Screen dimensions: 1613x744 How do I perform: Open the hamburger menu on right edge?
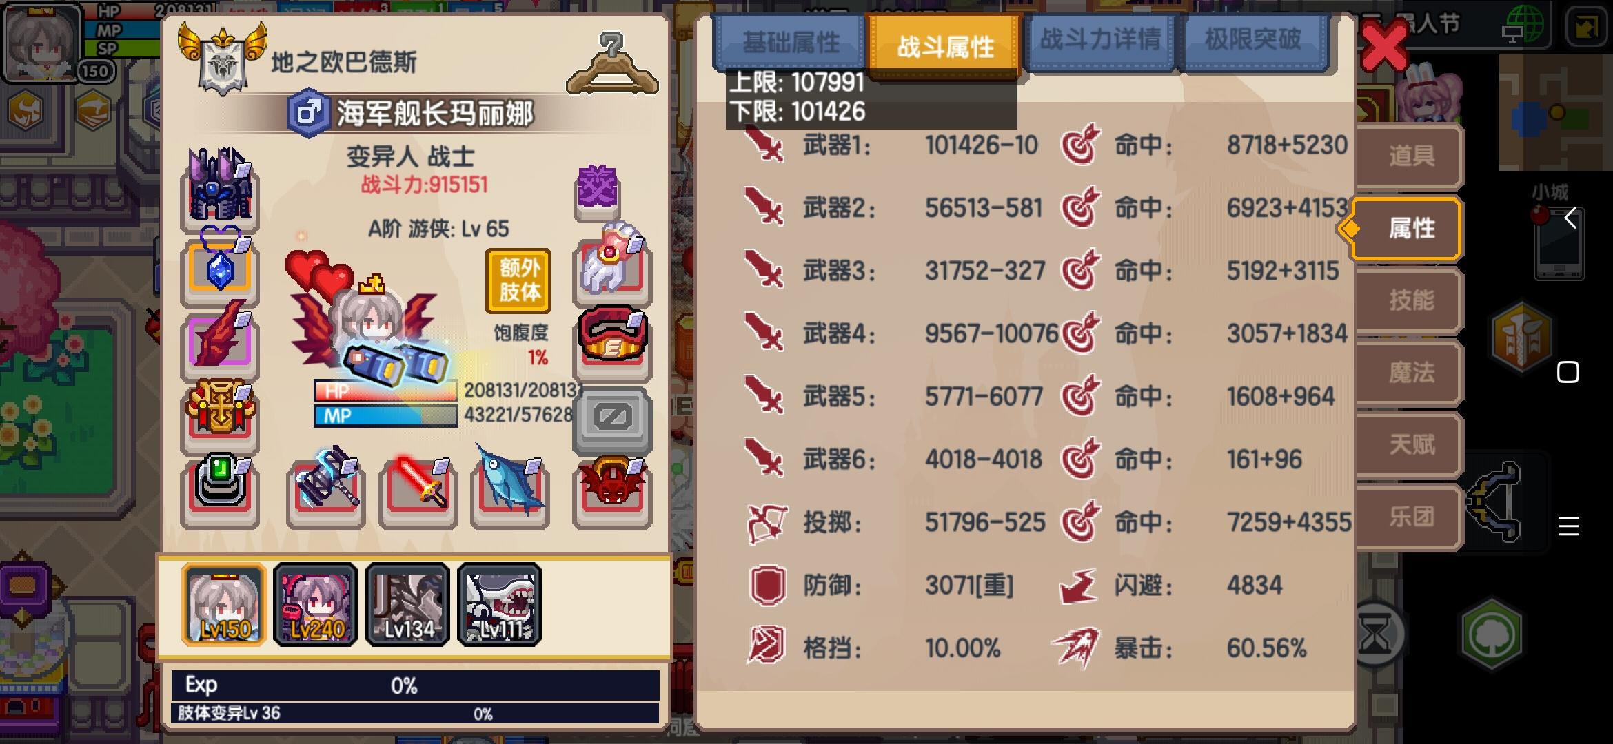(1568, 526)
